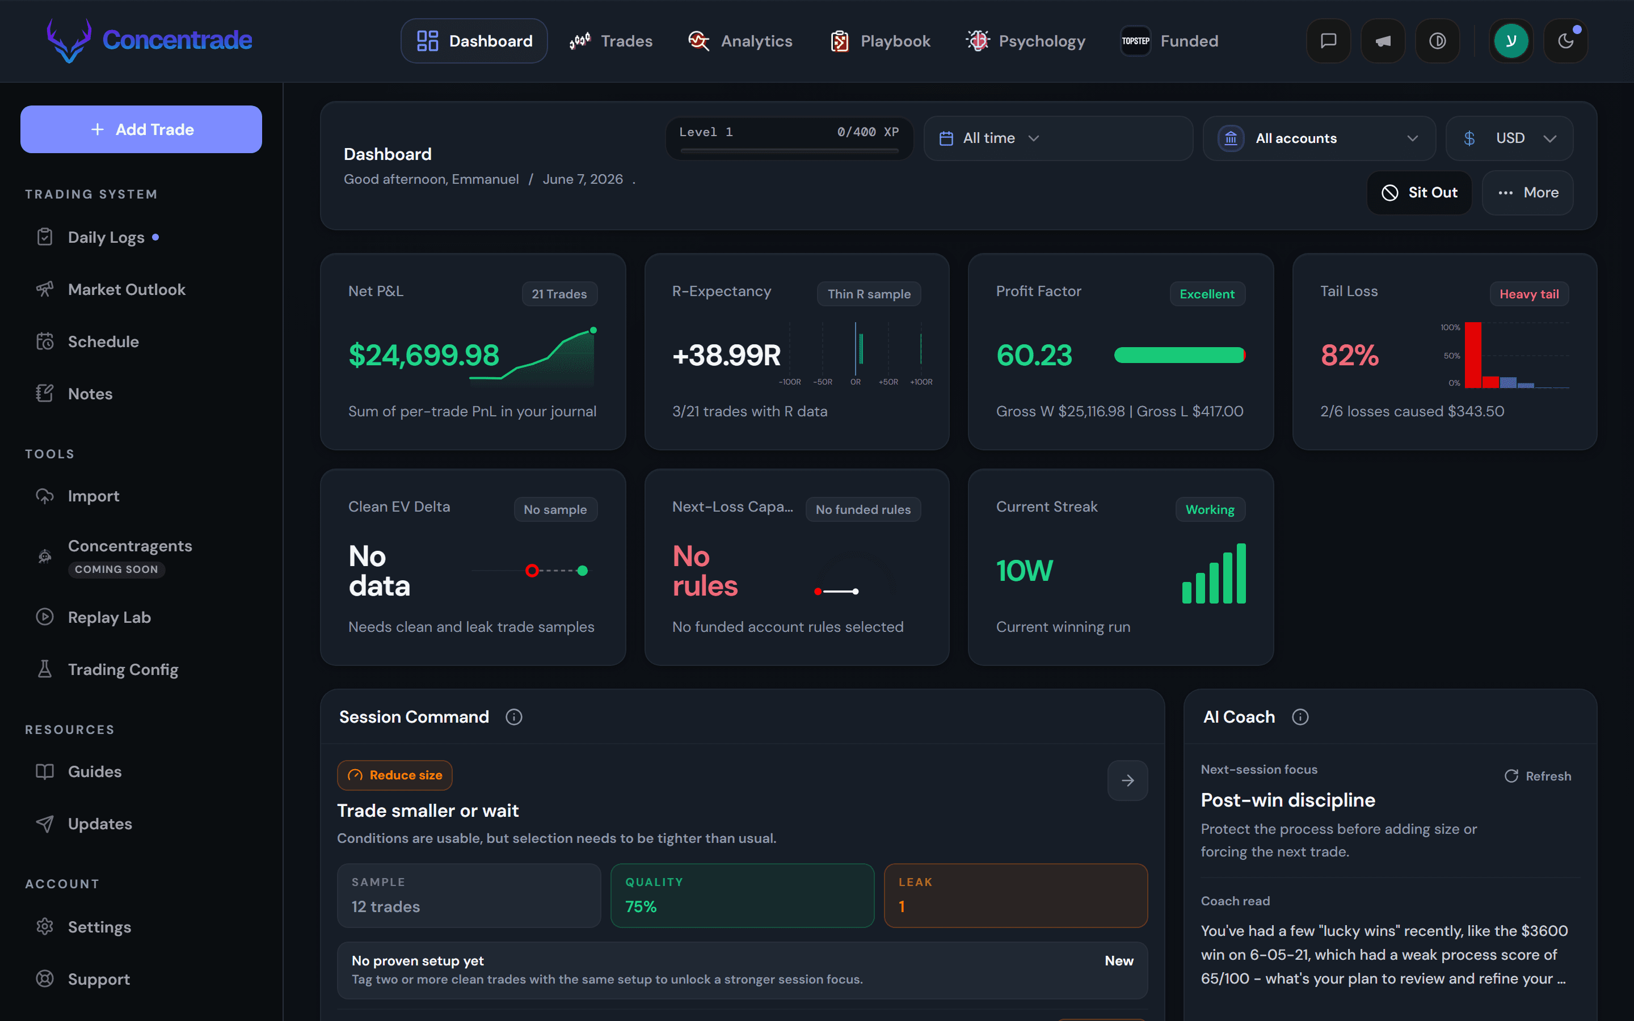Open the chat message icon in header
This screenshot has width=1634, height=1021.
[1328, 41]
